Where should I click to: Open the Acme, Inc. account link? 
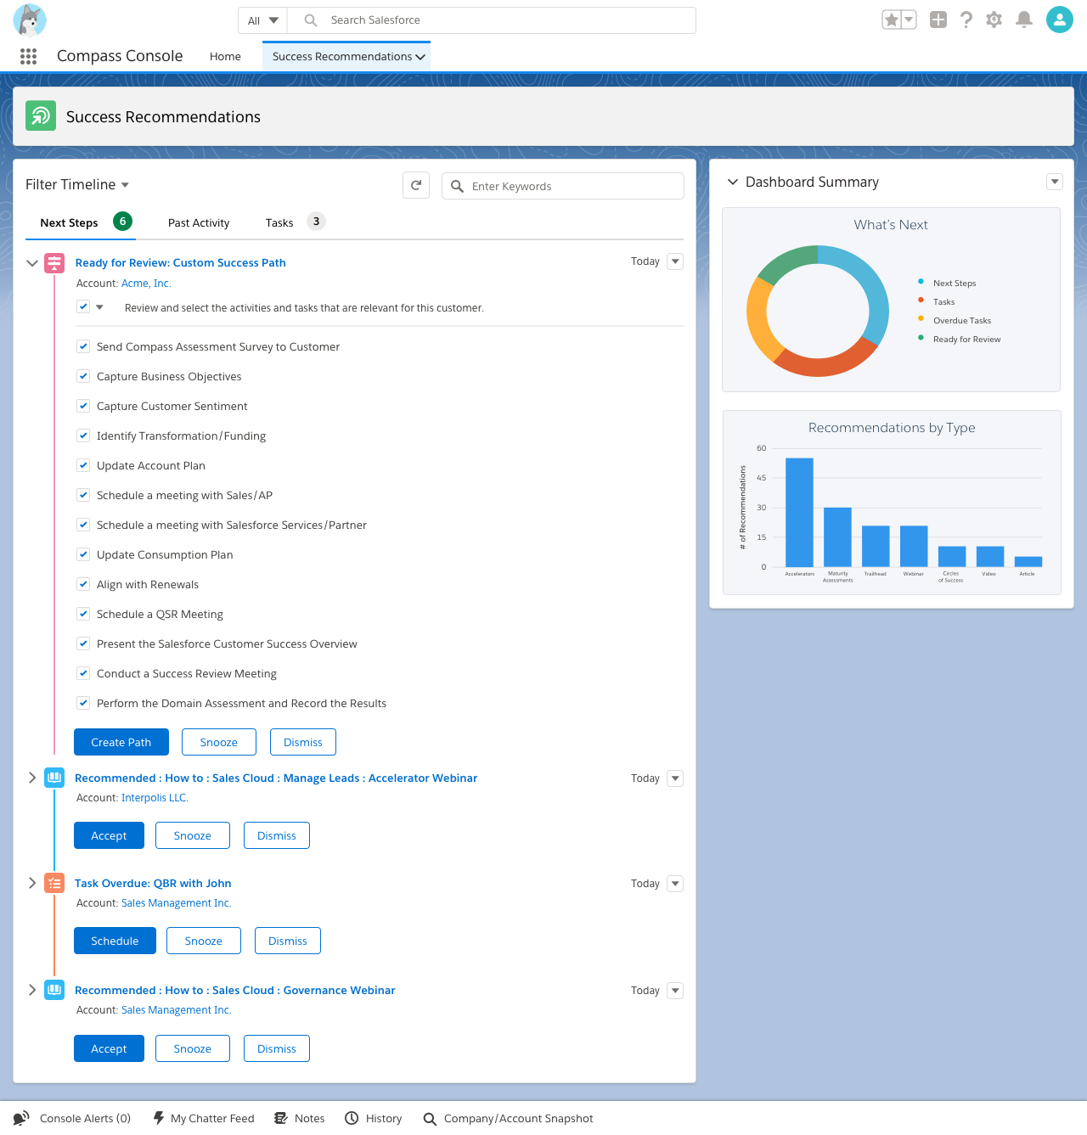pos(146,284)
